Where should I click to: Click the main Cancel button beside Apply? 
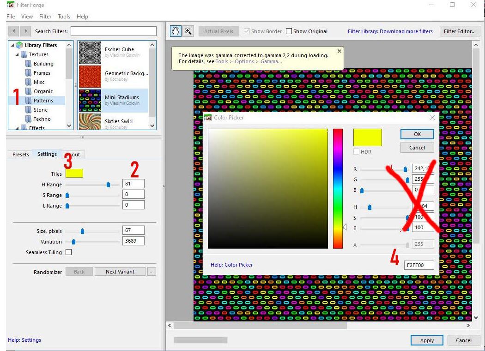[464, 340]
